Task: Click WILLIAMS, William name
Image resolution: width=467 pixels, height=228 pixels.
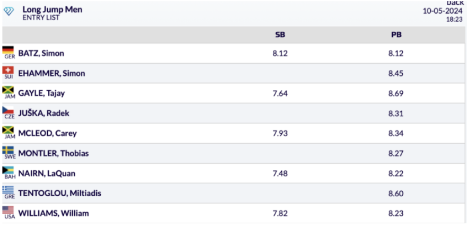Action: (54, 214)
